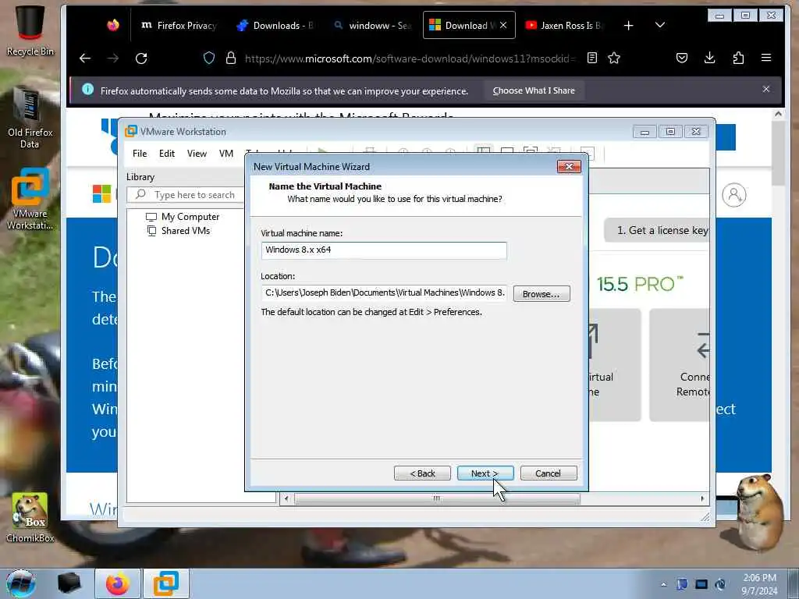Click the VMware horizontal scrollbar
Image resolution: width=799 pixels, height=599 pixels.
pos(437,498)
